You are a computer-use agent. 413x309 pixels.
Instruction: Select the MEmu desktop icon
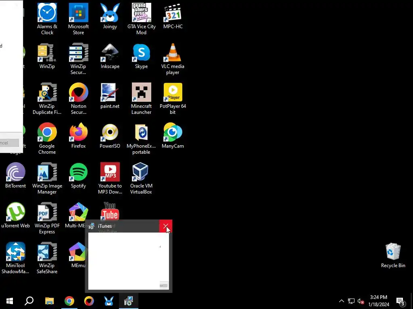[x=78, y=255]
